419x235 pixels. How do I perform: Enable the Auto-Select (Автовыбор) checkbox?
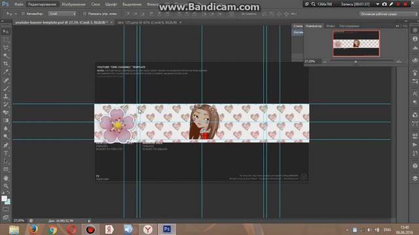pyautogui.click(x=23, y=14)
